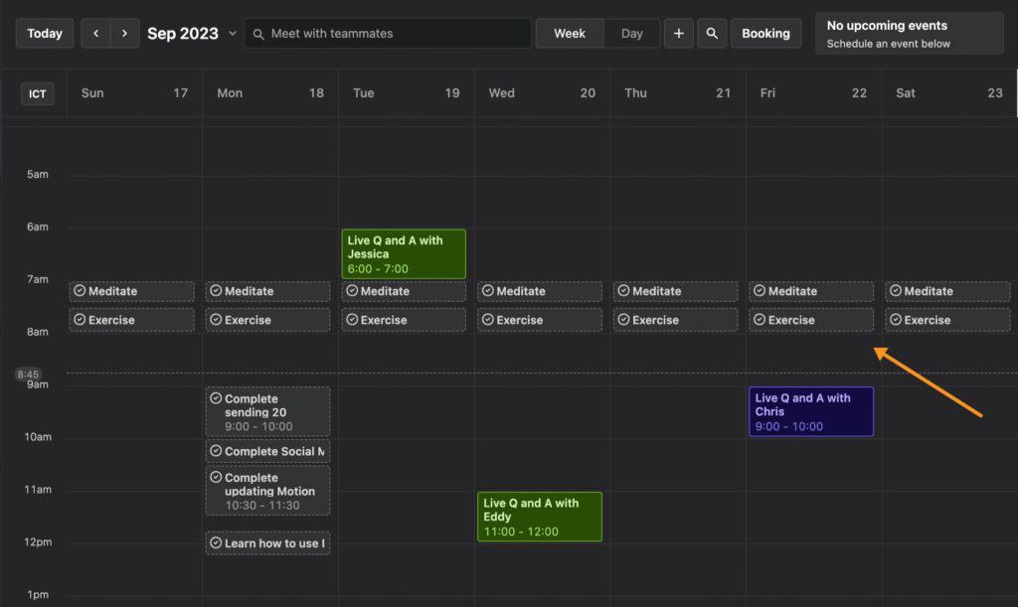Open search using the magnifier icon

[712, 33]
